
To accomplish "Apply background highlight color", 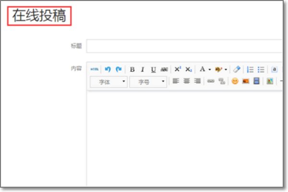I will click(218, 69).
